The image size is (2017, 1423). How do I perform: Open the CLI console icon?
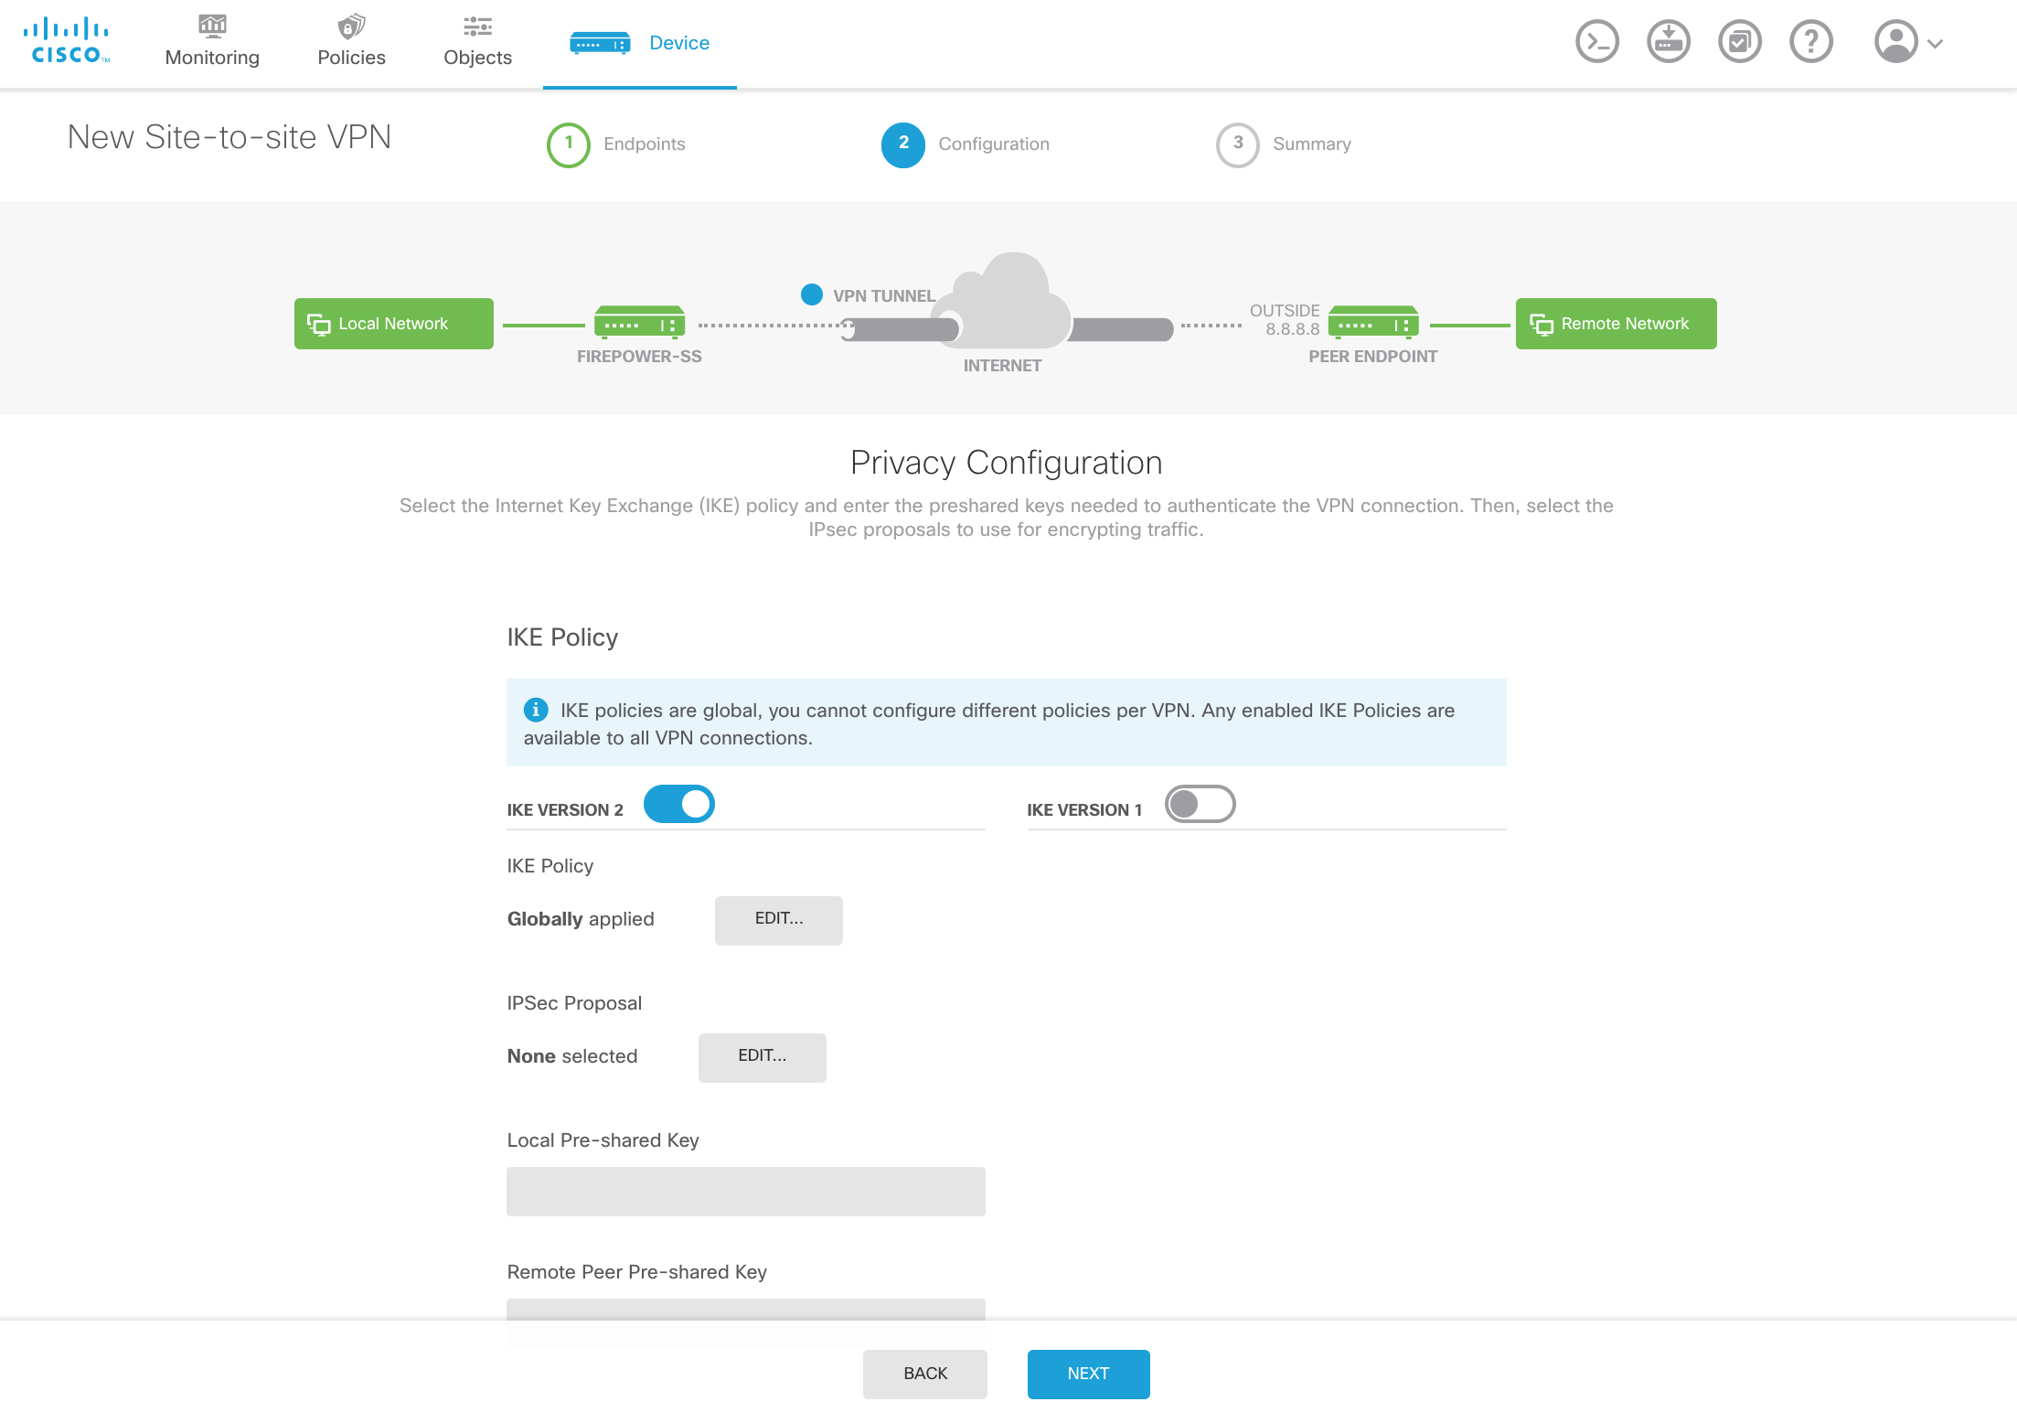(x=1596, y=42)
